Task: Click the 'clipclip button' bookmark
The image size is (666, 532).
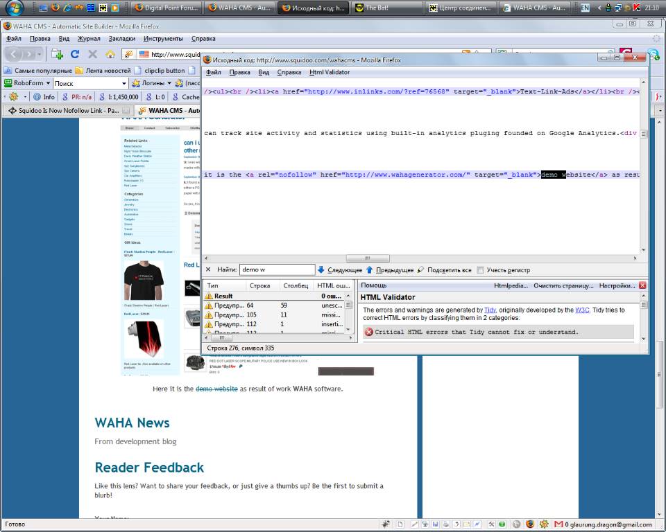Action: 160,71
